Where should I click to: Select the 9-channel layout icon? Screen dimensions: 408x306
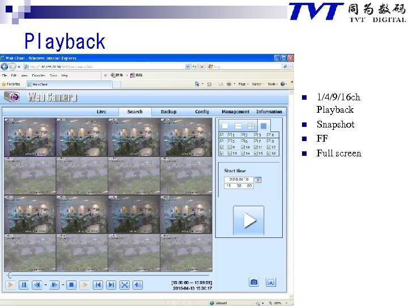pyautogui.click(x=250, y=126)
